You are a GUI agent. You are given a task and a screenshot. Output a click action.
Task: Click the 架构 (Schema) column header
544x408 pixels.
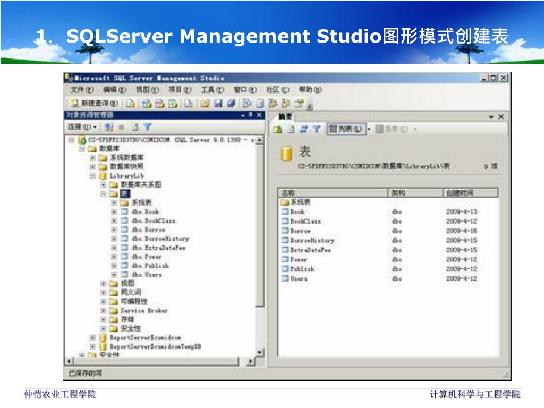pos(415,192)
